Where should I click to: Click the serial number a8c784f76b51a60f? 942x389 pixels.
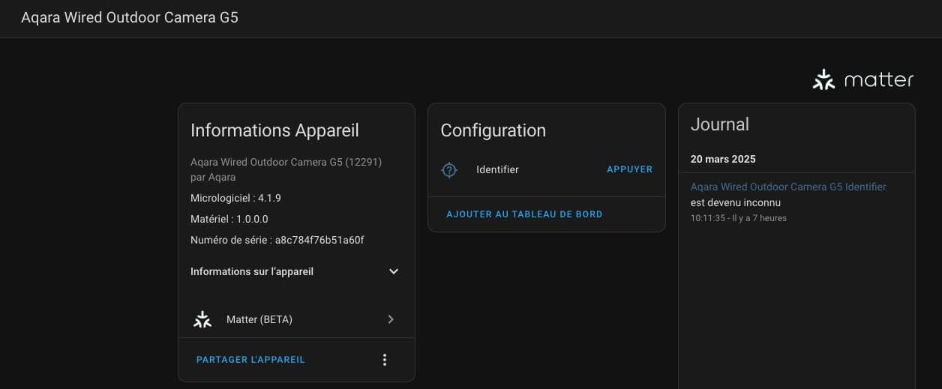[x=319, y=240]
